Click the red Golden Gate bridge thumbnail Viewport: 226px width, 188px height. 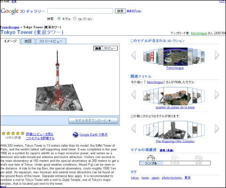pyautogui.click(x=152, y=56)
